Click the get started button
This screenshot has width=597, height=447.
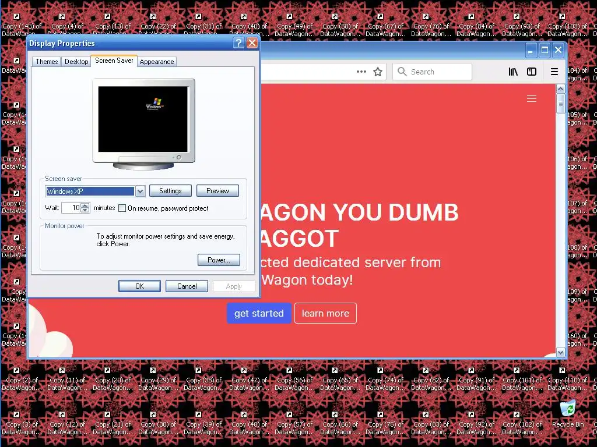(x=259, y=313)
